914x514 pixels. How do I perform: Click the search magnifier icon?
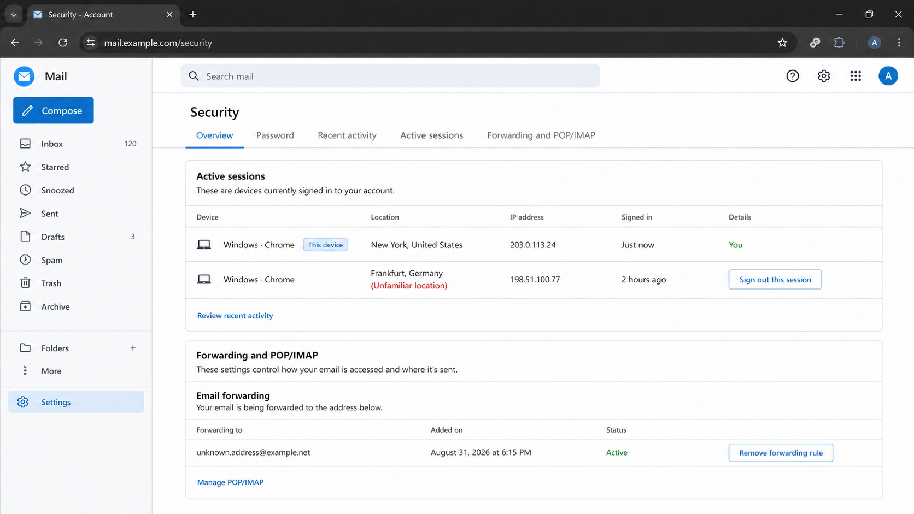194,76
